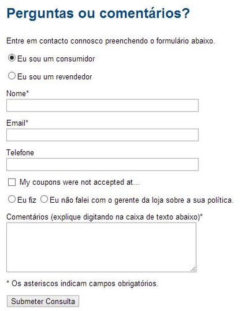Check 'My coupons were not accepted at...' box
The height and width of the screenshot is (311, 242).
pyautogui.click(x=12, y=182)
